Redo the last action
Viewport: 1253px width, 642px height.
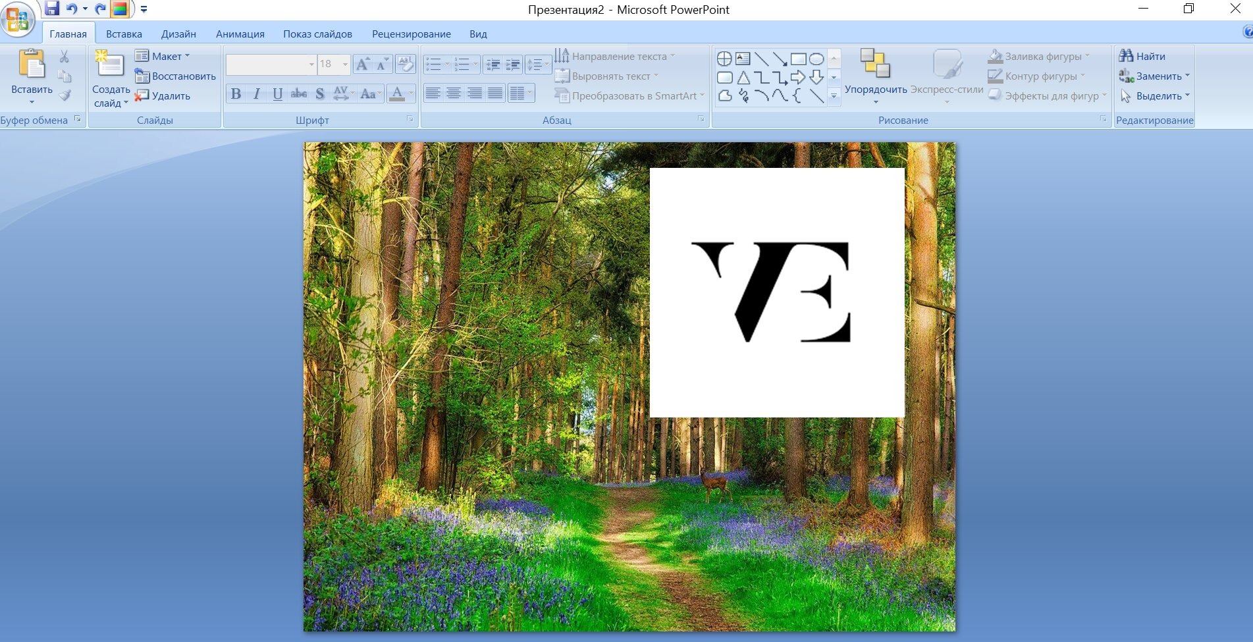point(100,9)
